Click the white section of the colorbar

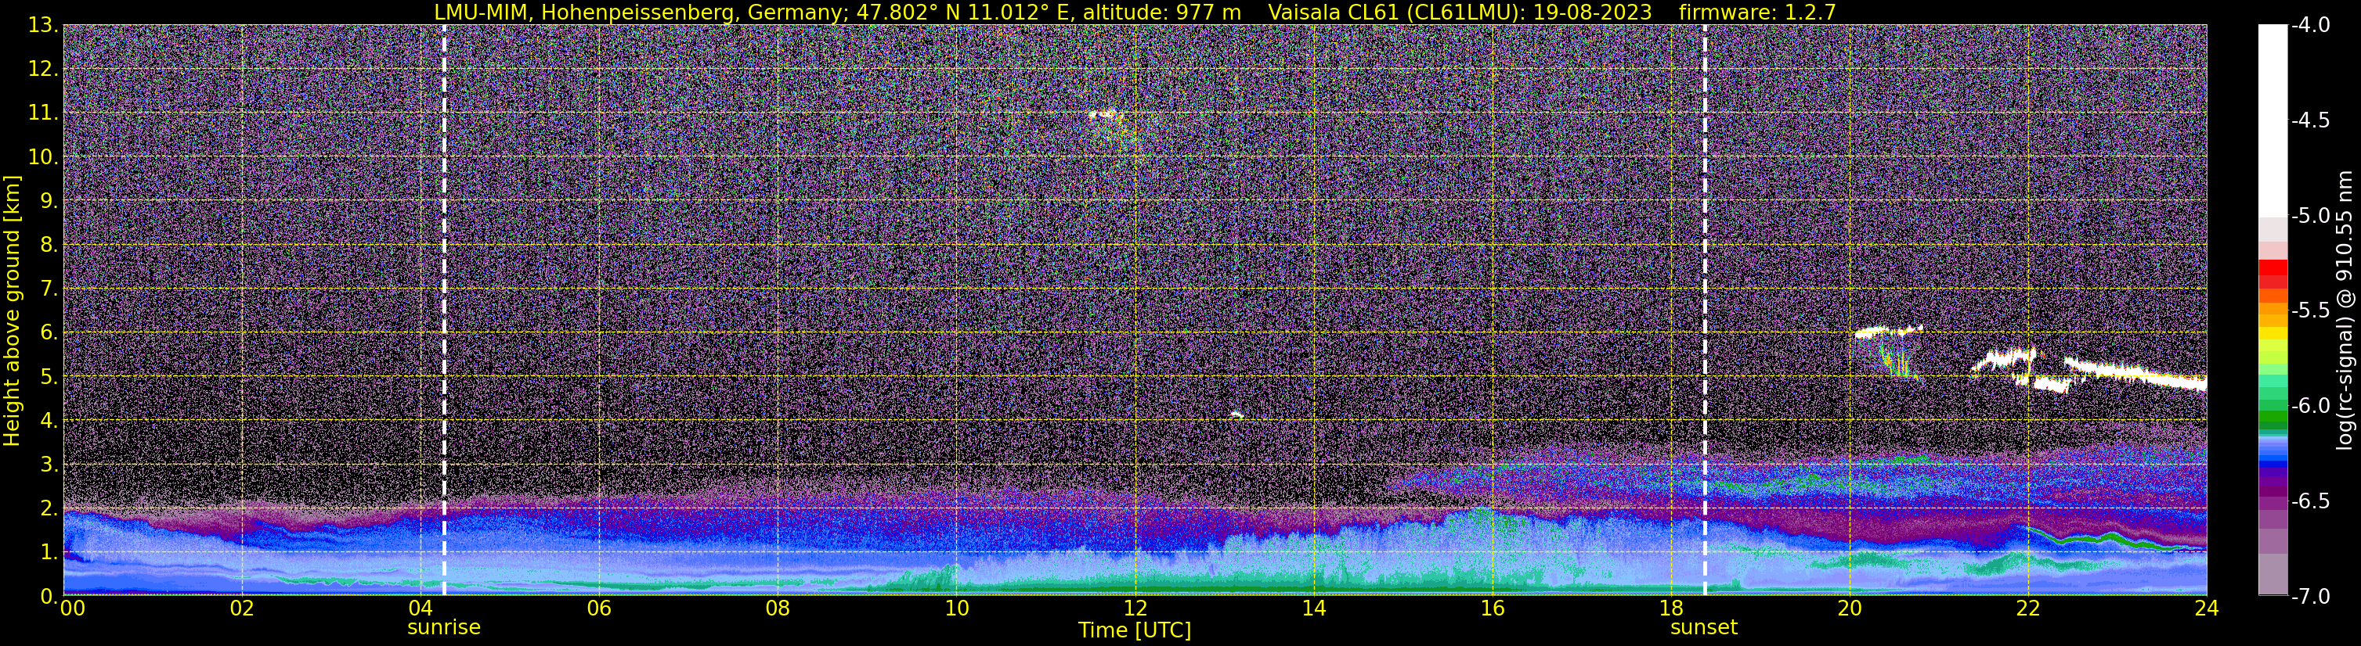point(2273,119)
